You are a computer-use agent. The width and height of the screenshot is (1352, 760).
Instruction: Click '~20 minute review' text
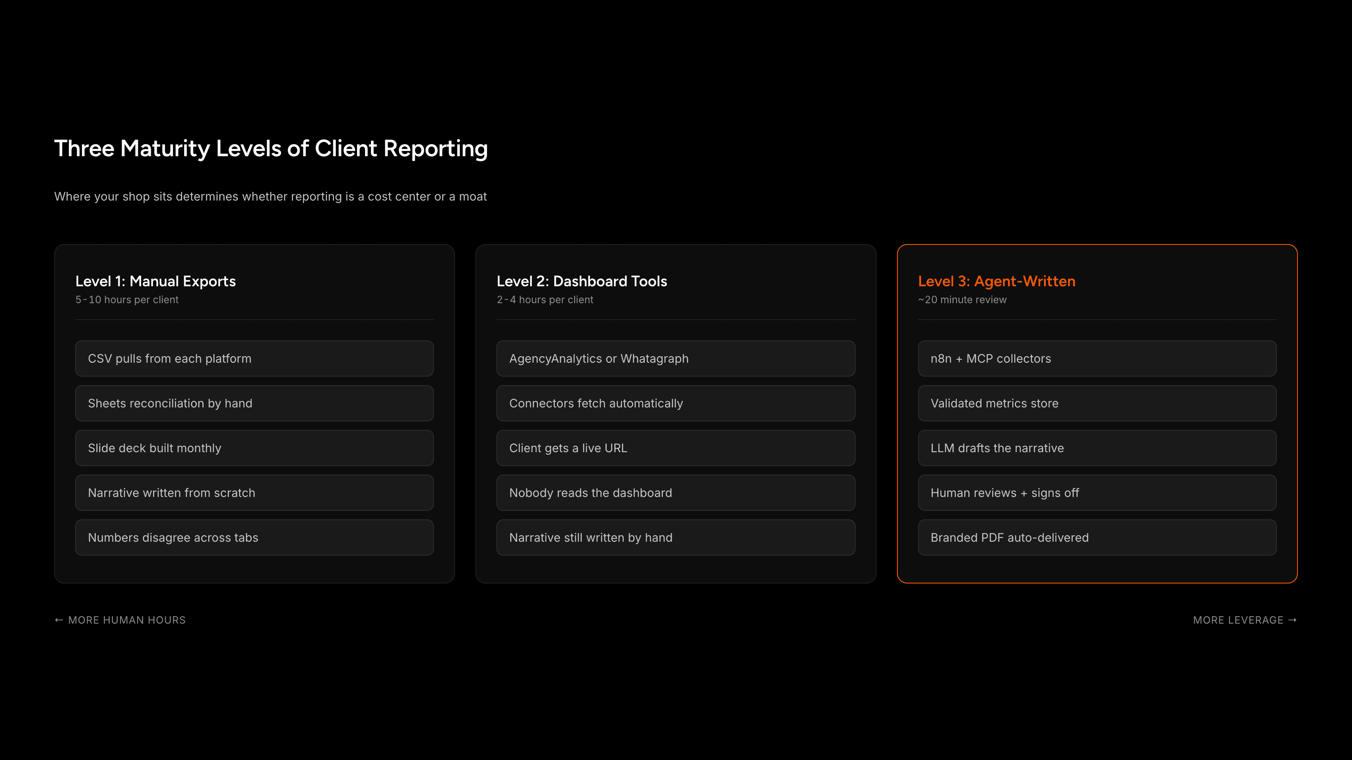point(962,299)
